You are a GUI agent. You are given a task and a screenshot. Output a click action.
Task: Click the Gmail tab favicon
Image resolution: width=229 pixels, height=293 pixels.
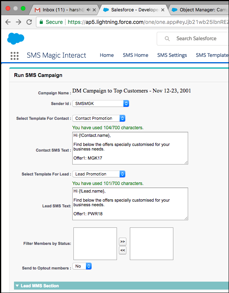click(x=37, y=10)
